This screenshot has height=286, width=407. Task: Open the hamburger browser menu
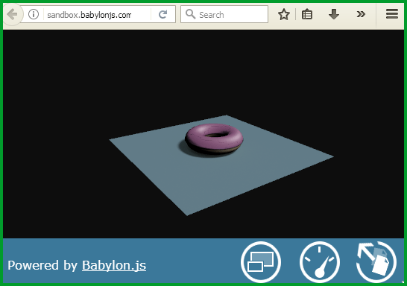point(392,14)
